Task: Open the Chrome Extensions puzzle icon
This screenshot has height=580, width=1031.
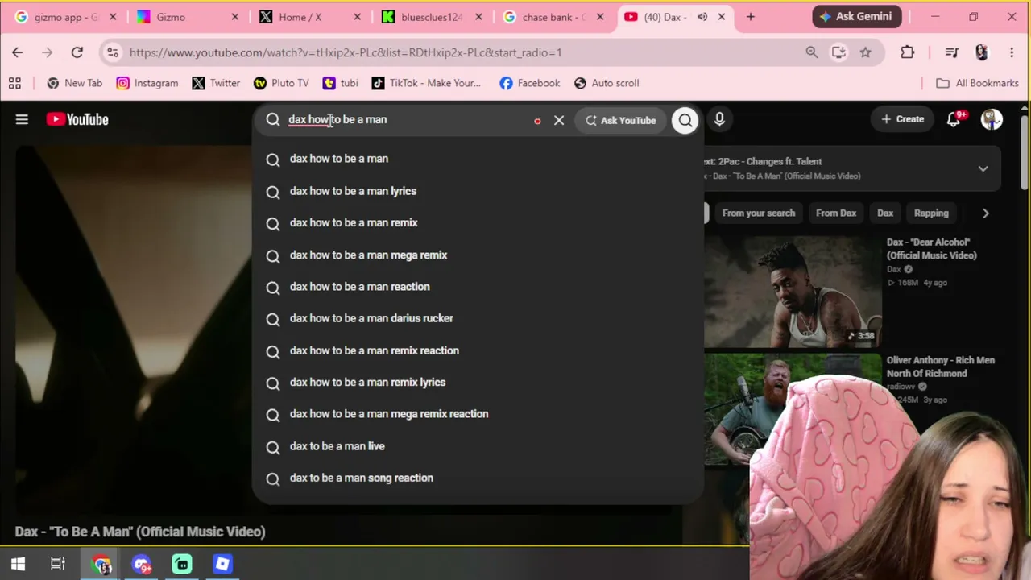Action: coord(908,52)
